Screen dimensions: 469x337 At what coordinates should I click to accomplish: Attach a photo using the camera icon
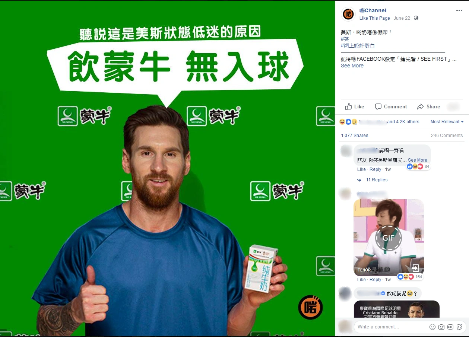click(x=441, y=327)
